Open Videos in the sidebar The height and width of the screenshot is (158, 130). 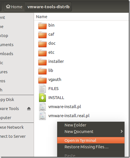tap(17, 81)
